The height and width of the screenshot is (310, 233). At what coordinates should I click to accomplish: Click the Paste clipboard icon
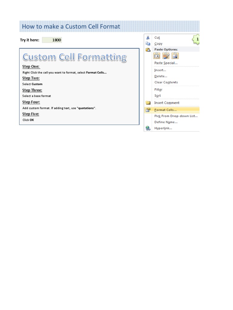148,50
